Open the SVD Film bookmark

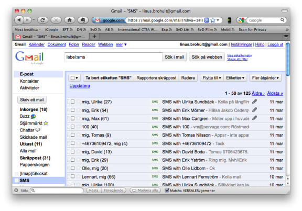pyautogui.click(x=207, y=29)
